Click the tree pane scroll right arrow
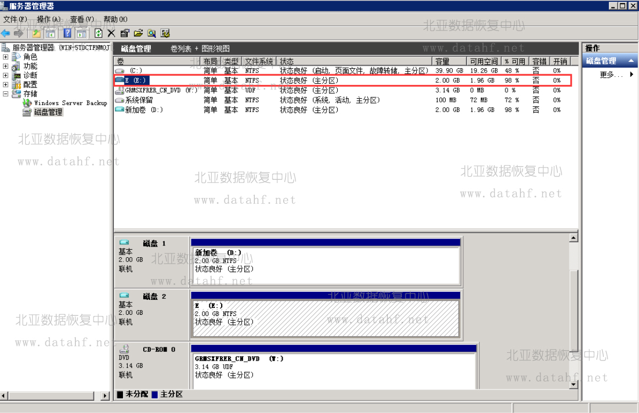The image size is (639, 413). click(105, 395)
